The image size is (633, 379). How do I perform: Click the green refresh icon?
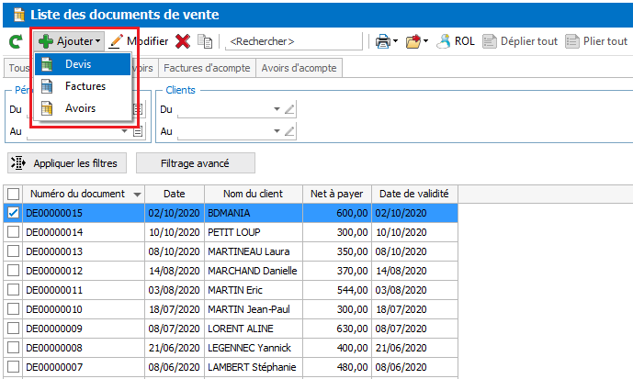[16, 41]
